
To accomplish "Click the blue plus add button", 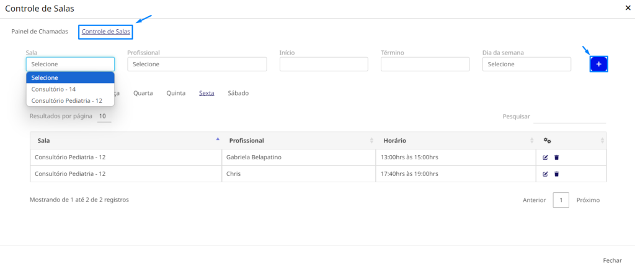I will point(598,64).
